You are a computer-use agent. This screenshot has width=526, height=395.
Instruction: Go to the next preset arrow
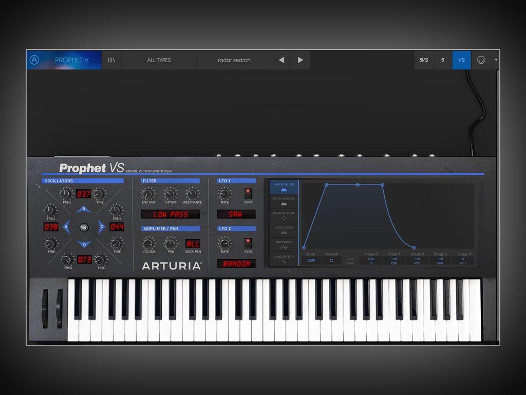click(x=300, y=60)
